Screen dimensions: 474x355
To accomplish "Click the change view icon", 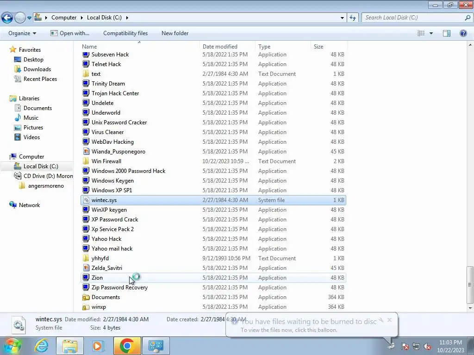I will [421, 33].
